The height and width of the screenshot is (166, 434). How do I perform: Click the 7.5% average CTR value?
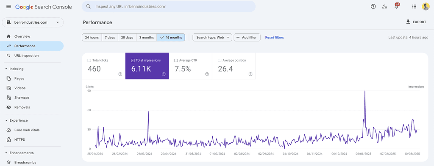[183, 69]
